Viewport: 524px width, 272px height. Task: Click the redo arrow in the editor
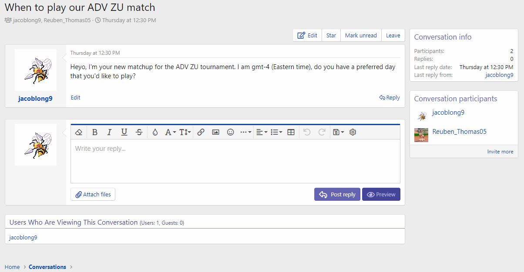(x=322, y=132)
